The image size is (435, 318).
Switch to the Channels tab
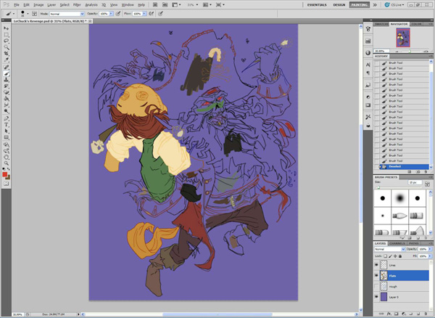click(x=397, y=243)
